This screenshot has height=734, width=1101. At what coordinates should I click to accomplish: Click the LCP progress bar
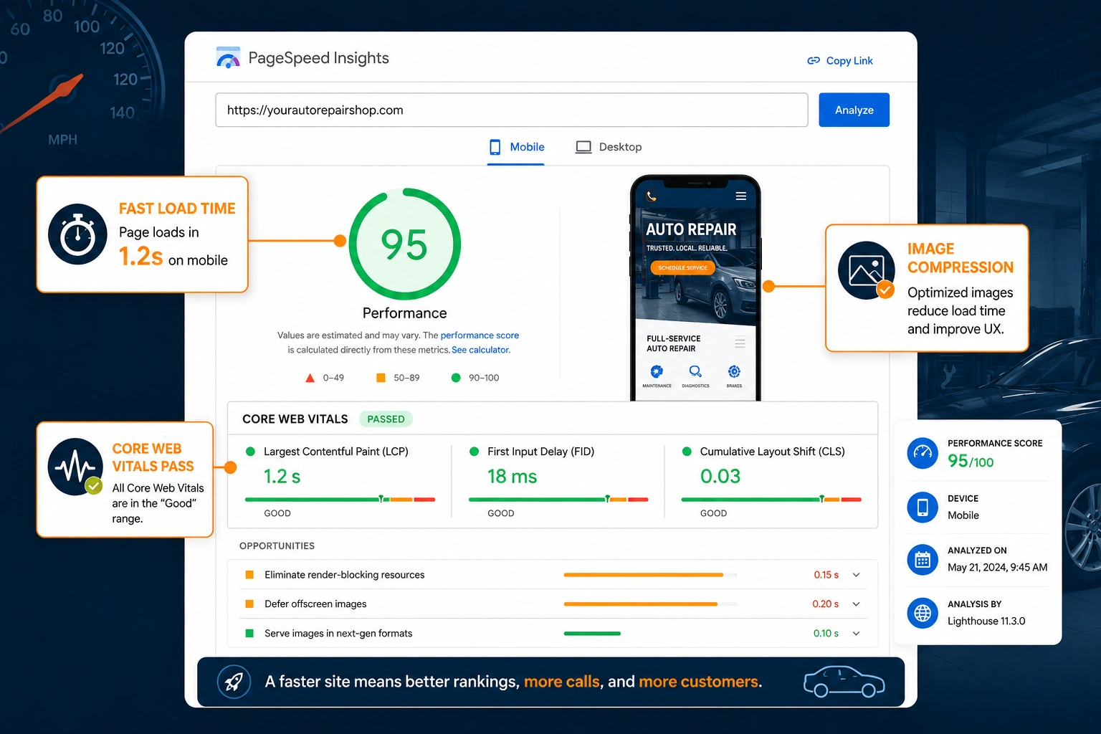(x=340, y=499)
